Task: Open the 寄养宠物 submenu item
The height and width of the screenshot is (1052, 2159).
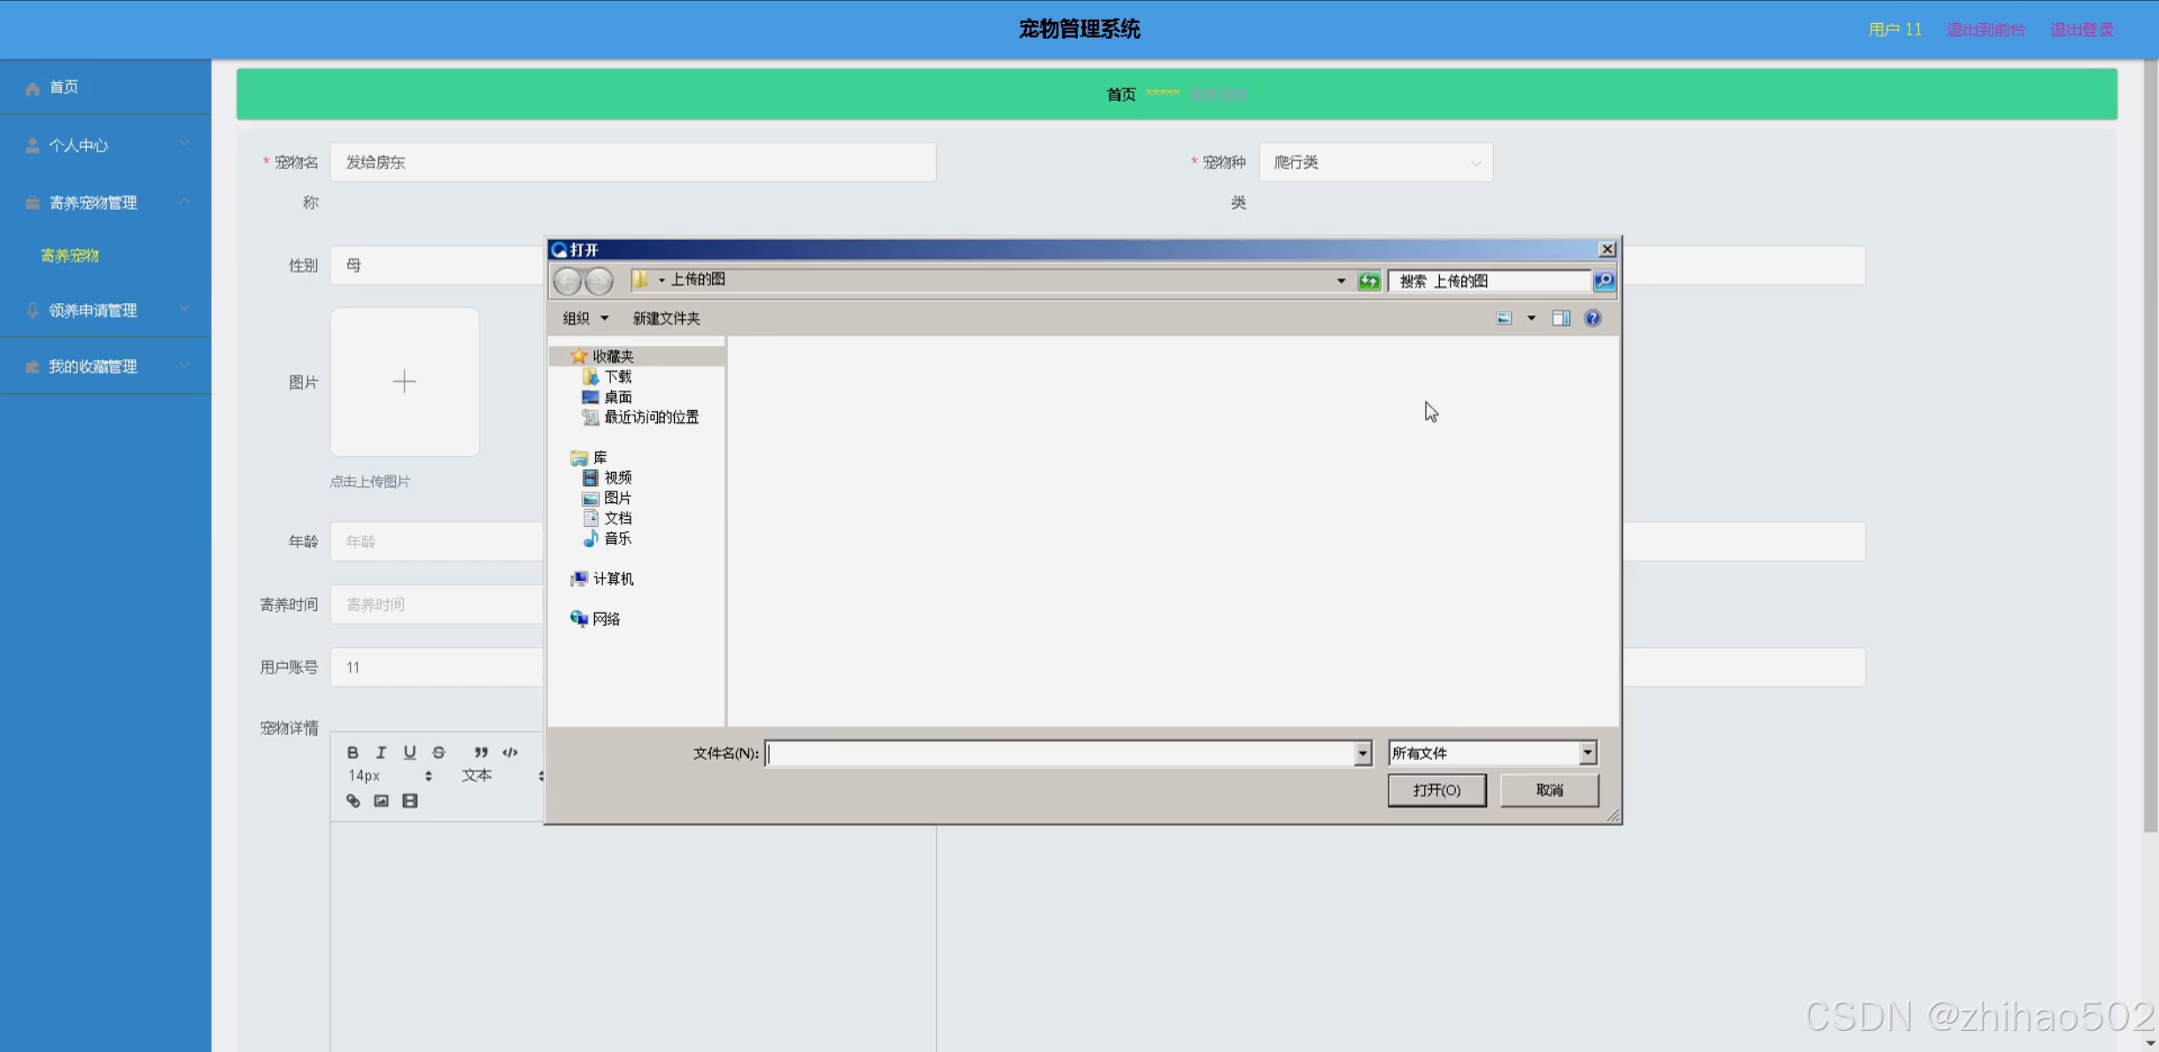Action: (x=70, y=255)
